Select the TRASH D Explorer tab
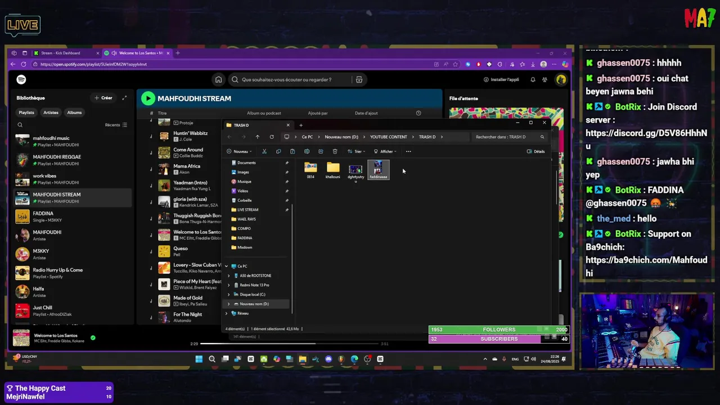 point(258,125)
